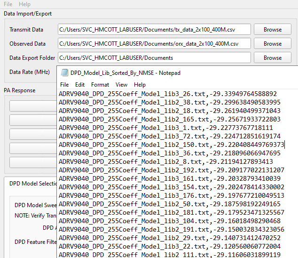
Task: Open the Edit menu in Notepad
Action: [80, 85]
